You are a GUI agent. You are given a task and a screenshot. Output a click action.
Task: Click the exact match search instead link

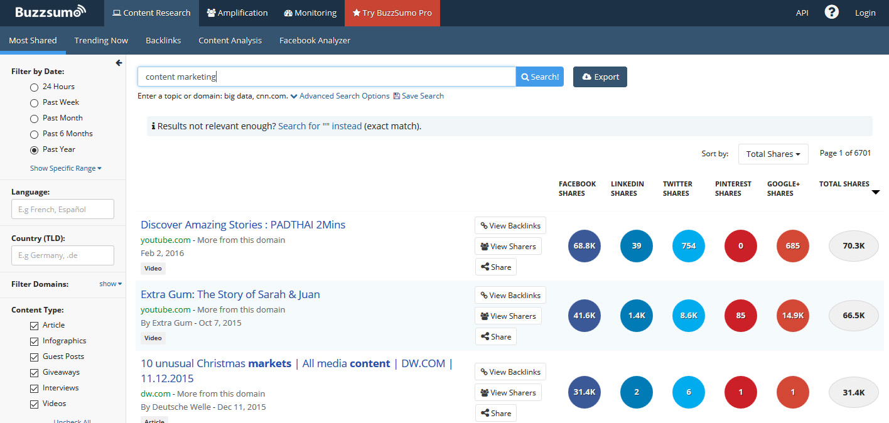pyautogui.click(x=320, y=126)
